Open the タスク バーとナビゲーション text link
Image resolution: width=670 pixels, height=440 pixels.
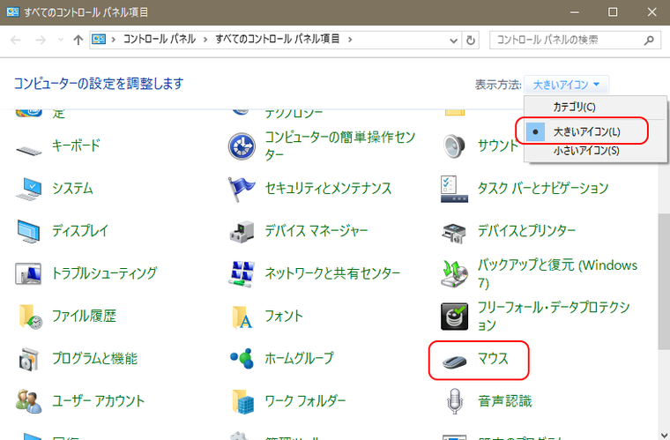[543, 189]
